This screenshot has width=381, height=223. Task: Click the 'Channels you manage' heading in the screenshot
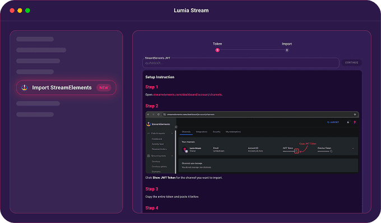pyautogui.click(x=192, y=163)
